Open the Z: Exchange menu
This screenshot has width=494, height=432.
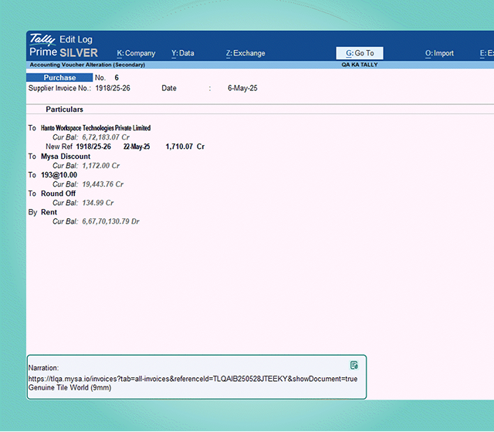click(x=245, y=53)
